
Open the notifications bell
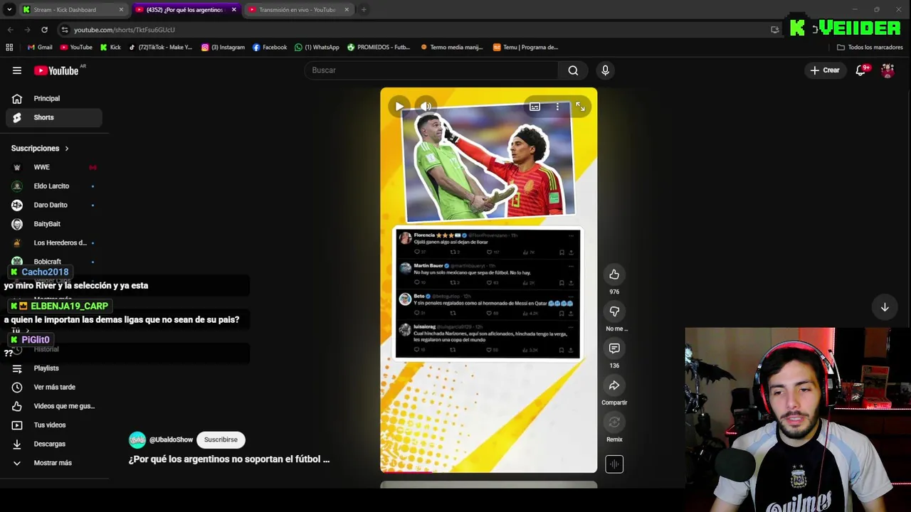click(x=861, y=70)
